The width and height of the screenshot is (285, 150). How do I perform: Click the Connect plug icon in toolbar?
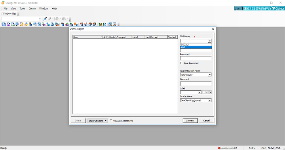point(45,19)
